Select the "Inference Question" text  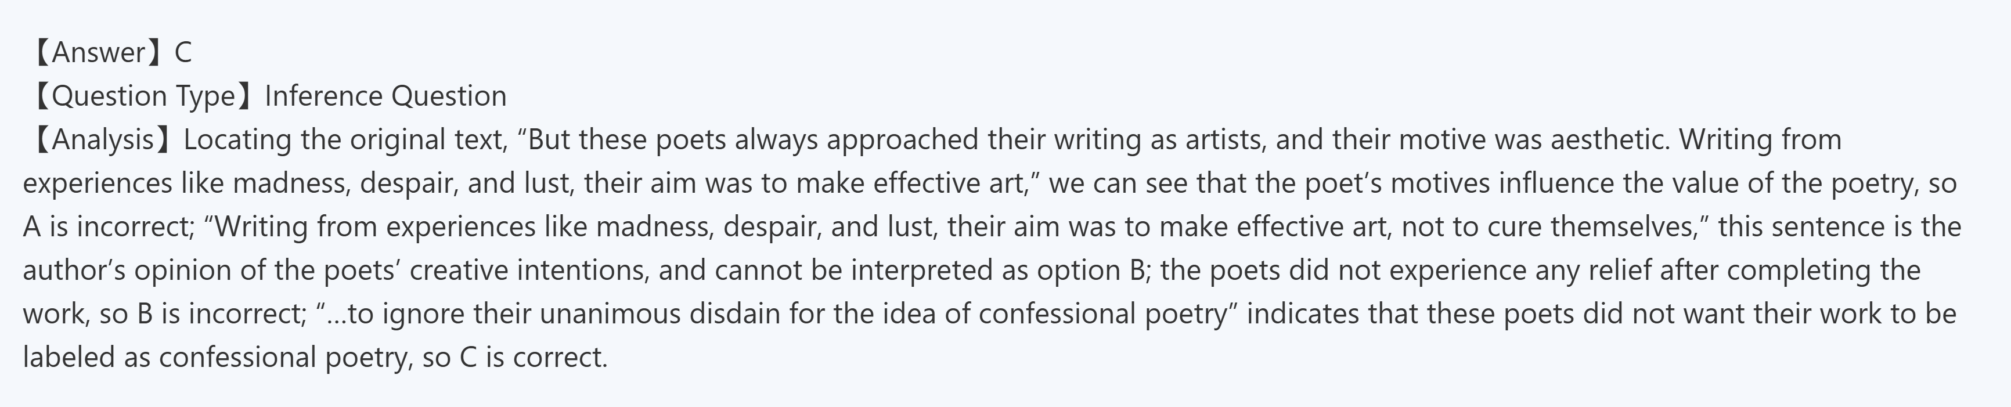pos(385,96)
